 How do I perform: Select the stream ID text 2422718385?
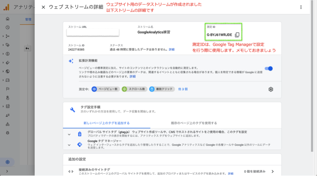coord(76,50)
